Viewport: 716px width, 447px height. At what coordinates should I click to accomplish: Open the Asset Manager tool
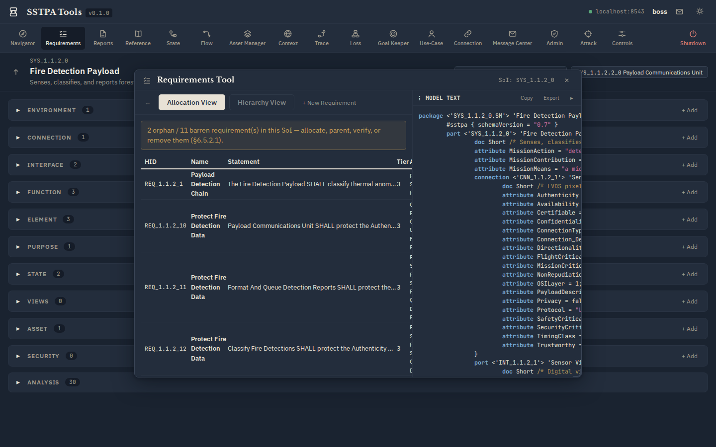pyautogui.click(x=247, y=38)
